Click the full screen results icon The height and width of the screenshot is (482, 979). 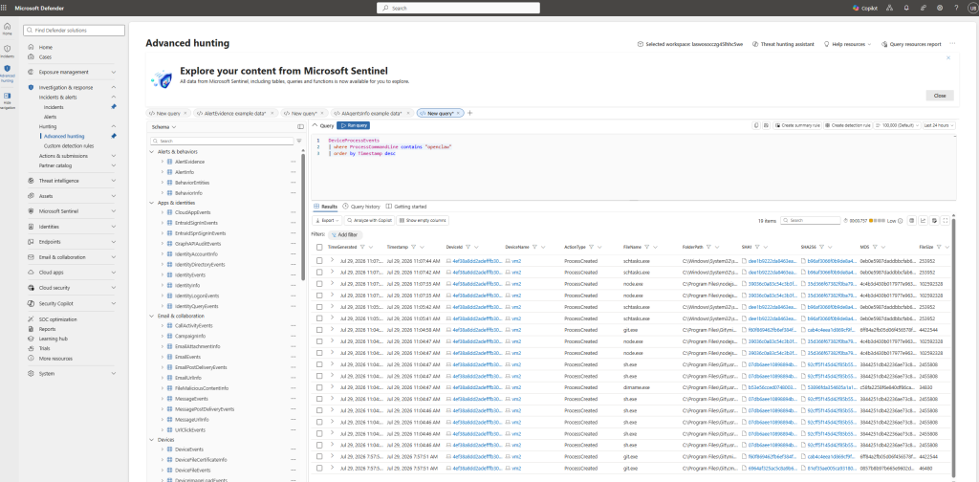(946, 220)
